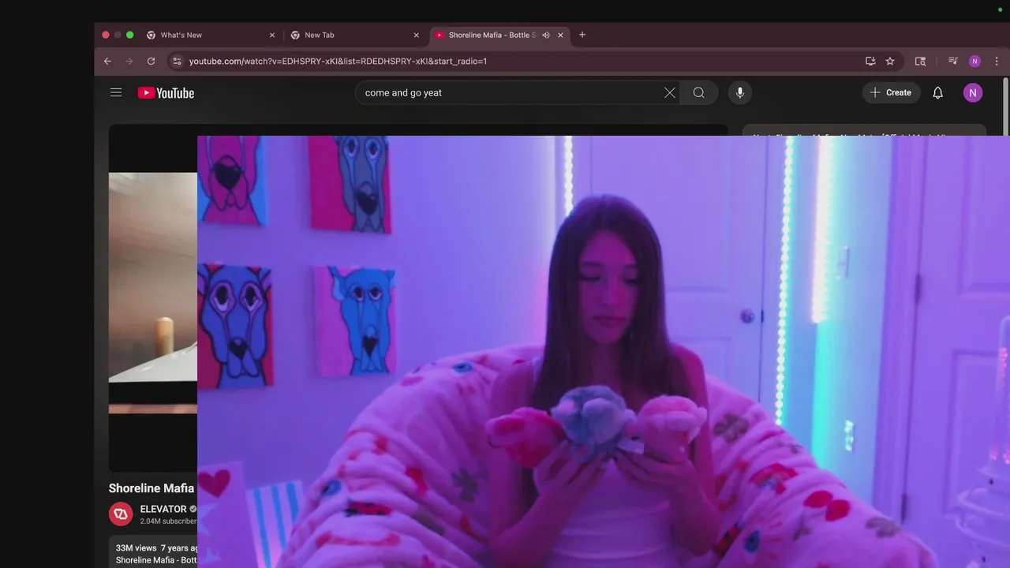The image size is (1010, 568).
Task: Close the Shoreline Mafia tab
Action: pyautogui.click(x=560, y=35)
